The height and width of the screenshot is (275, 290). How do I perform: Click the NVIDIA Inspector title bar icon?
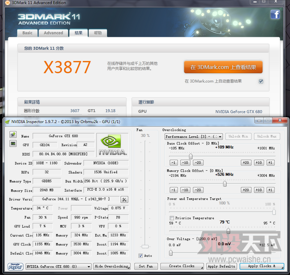pos(7,122)
